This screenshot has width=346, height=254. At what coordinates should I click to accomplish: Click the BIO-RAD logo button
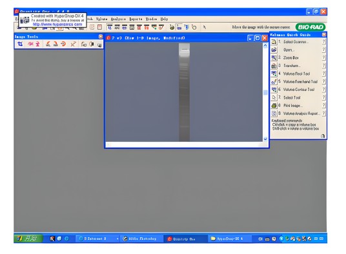(x=310, y=27)
